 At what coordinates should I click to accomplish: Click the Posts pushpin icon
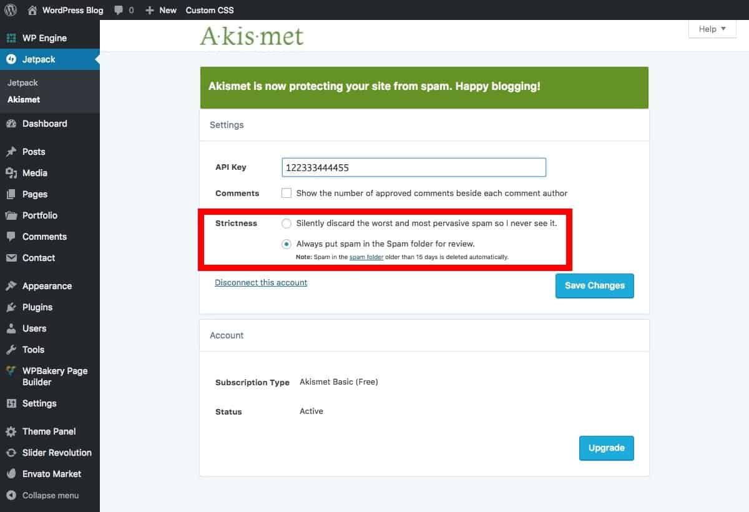11,152
